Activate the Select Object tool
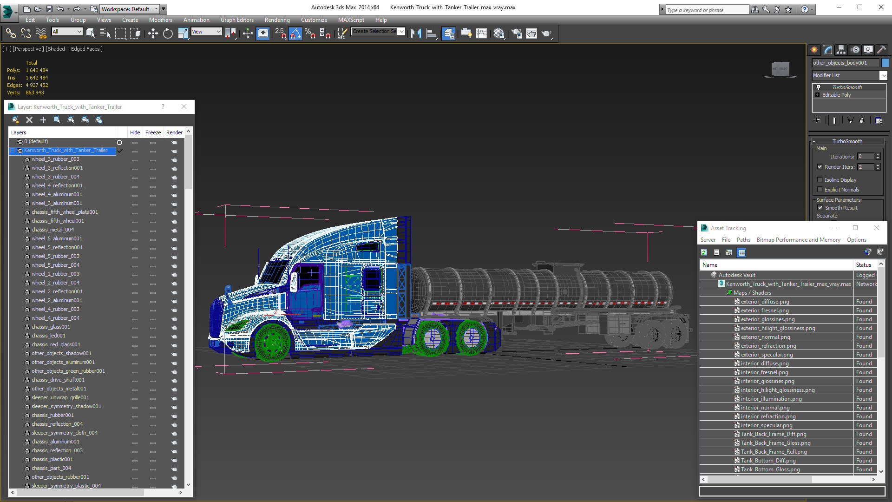 point(91,33)
